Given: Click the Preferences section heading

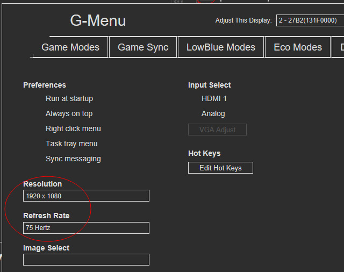Looking at the screenshot, I should (x=45, y=85).
